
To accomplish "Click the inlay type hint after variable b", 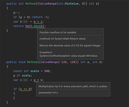I will [25, 22].
